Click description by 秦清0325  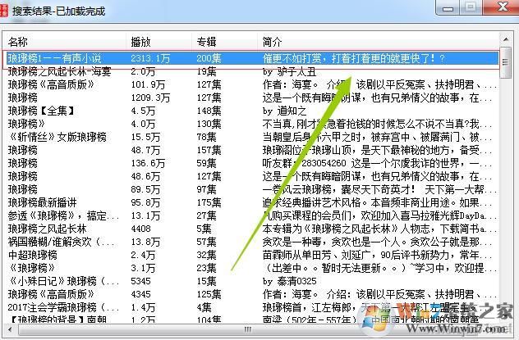click(x=290, y=281)
